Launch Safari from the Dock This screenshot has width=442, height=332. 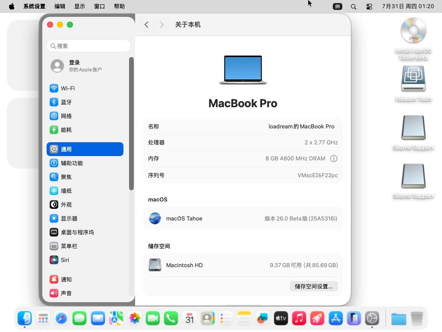(x=61, y=319)
